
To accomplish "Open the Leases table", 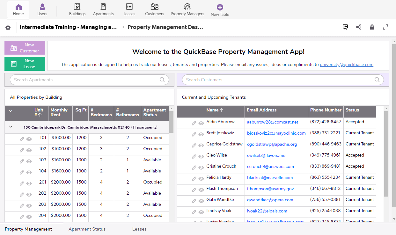I will click(x=129, y=10).
